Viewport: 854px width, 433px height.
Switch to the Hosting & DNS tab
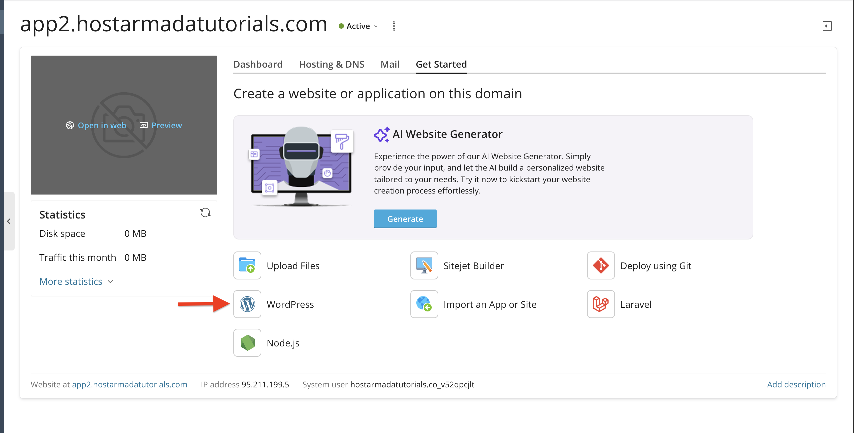332,64
